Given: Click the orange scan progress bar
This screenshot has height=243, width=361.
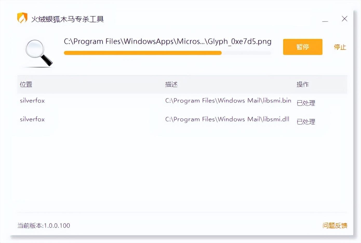Looking at the screenshot, I should click(168, 53).
